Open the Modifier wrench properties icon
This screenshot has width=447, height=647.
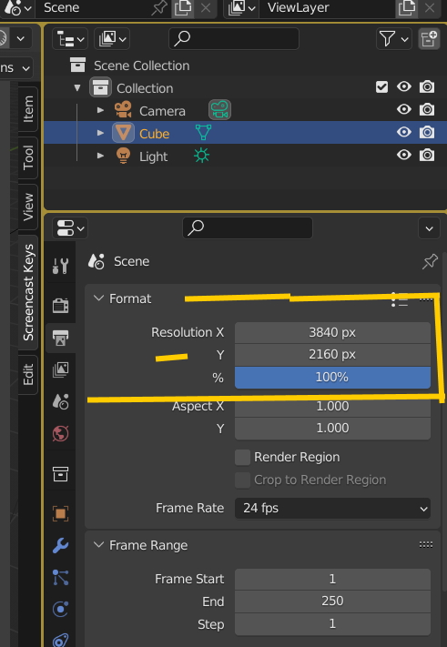point(61,545)
